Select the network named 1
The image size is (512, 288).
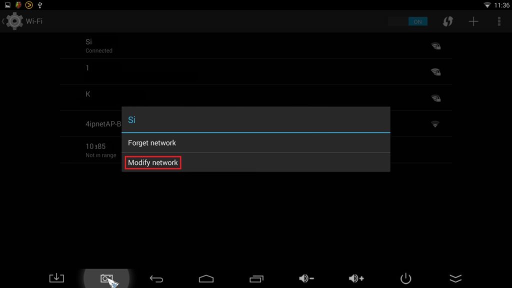coord(255,72)
